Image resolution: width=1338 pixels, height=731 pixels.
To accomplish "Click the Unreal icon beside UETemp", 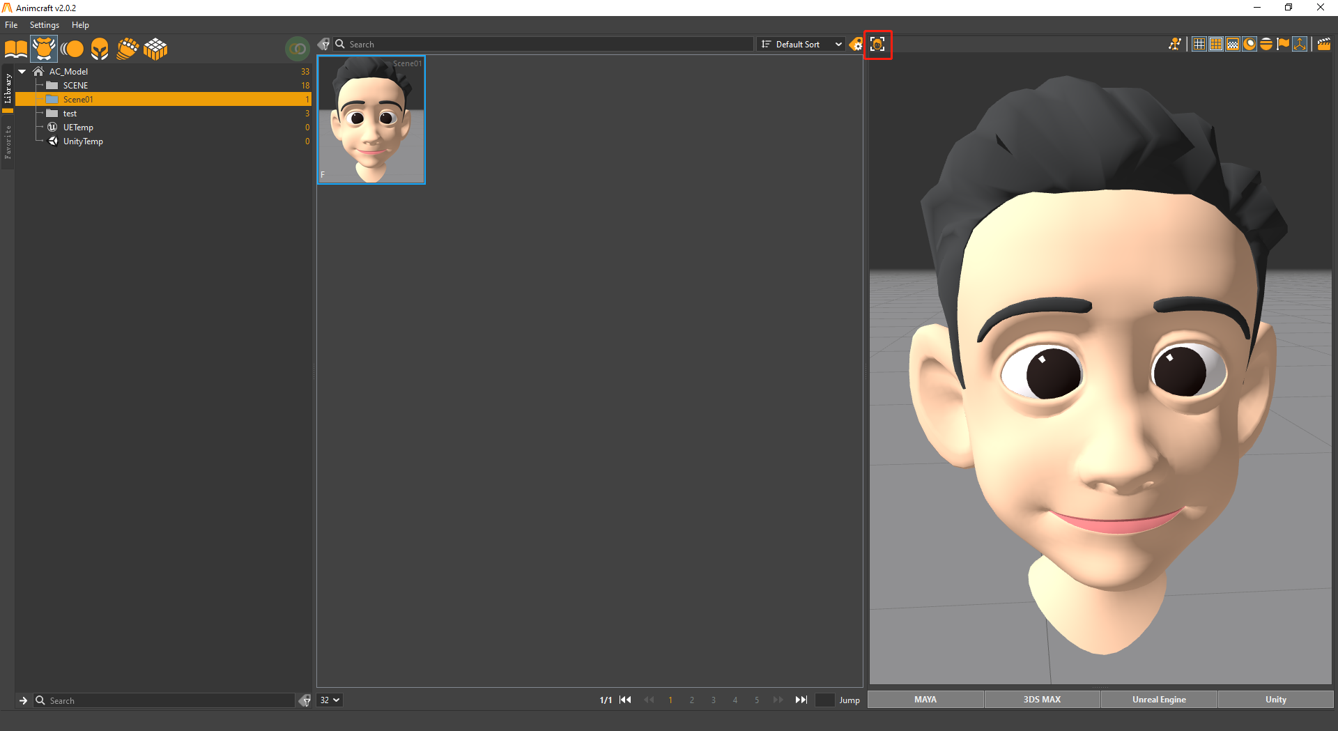I will click(x=52, y=127).
